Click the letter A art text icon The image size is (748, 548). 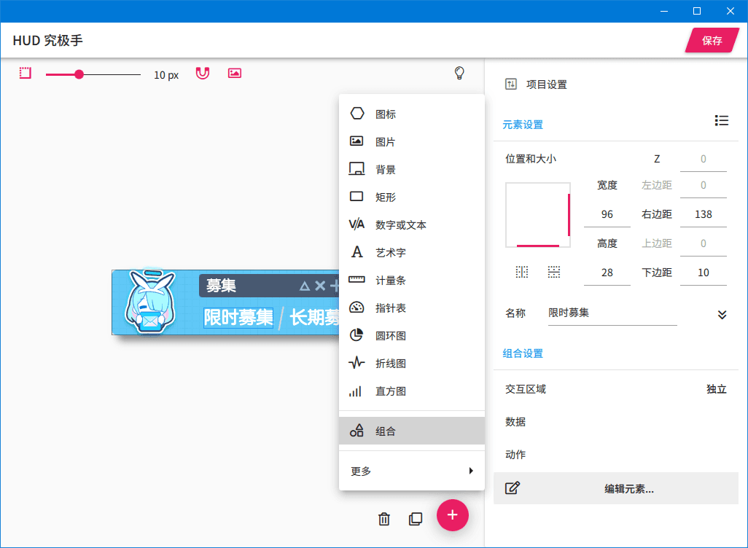357,252
